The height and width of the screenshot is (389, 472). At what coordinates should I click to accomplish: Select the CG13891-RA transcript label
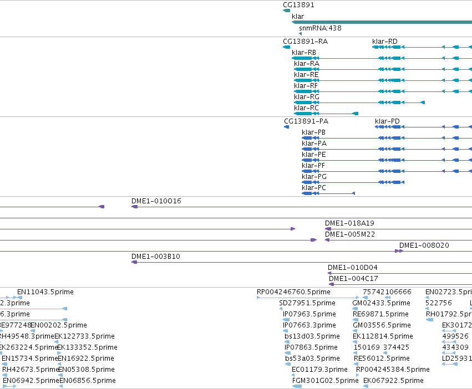click(305, 42)
